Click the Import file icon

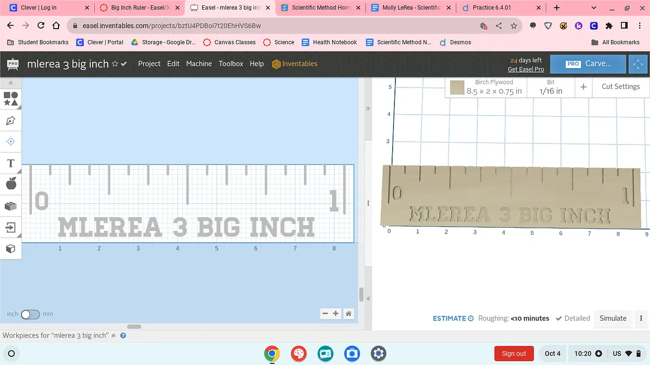click(11, 228)
